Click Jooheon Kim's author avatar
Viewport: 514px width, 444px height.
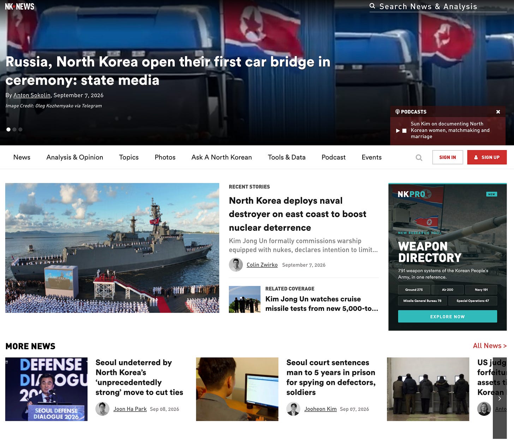pos(293,409)
